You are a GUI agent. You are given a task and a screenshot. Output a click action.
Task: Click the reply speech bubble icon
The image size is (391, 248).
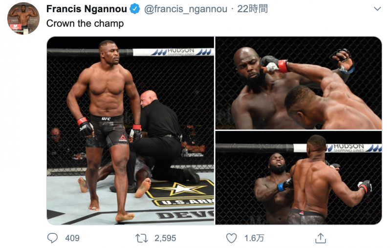(52, 238)
